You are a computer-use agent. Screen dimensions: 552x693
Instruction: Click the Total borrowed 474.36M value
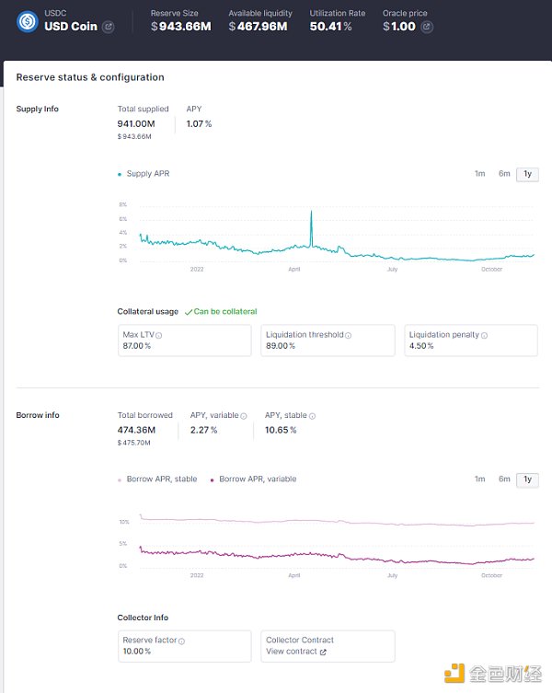136,430
